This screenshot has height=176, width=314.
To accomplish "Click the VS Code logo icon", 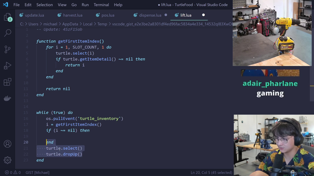I will pos(5,4).
